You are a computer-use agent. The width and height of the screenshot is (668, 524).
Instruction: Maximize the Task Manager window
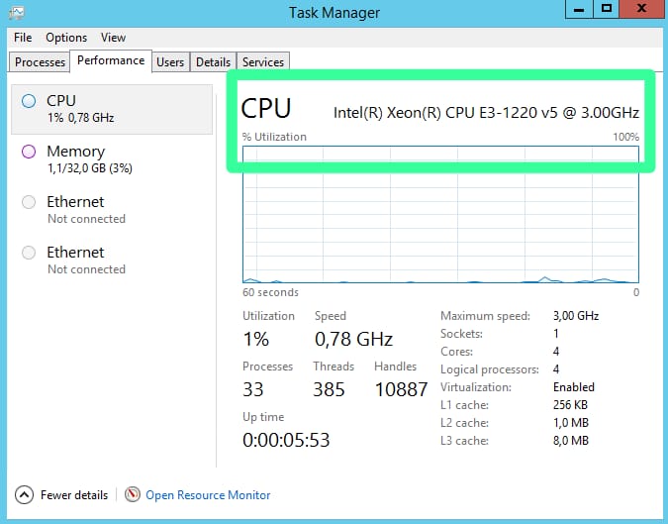[607, 9]
